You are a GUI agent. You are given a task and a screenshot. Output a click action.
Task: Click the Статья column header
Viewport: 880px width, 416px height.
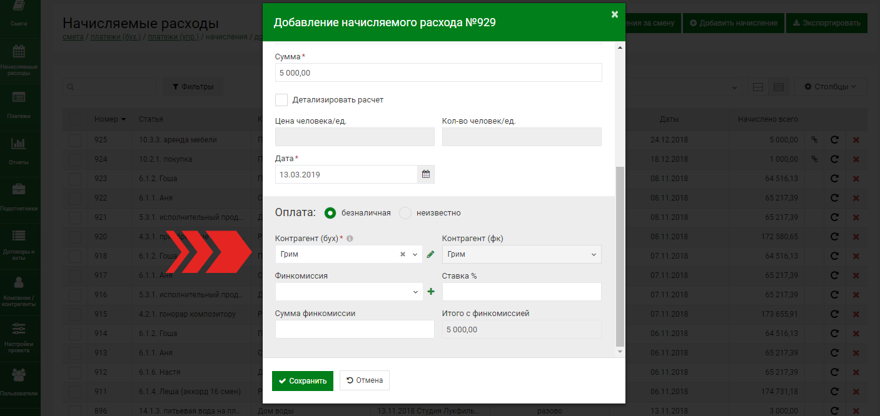point(150,119)
